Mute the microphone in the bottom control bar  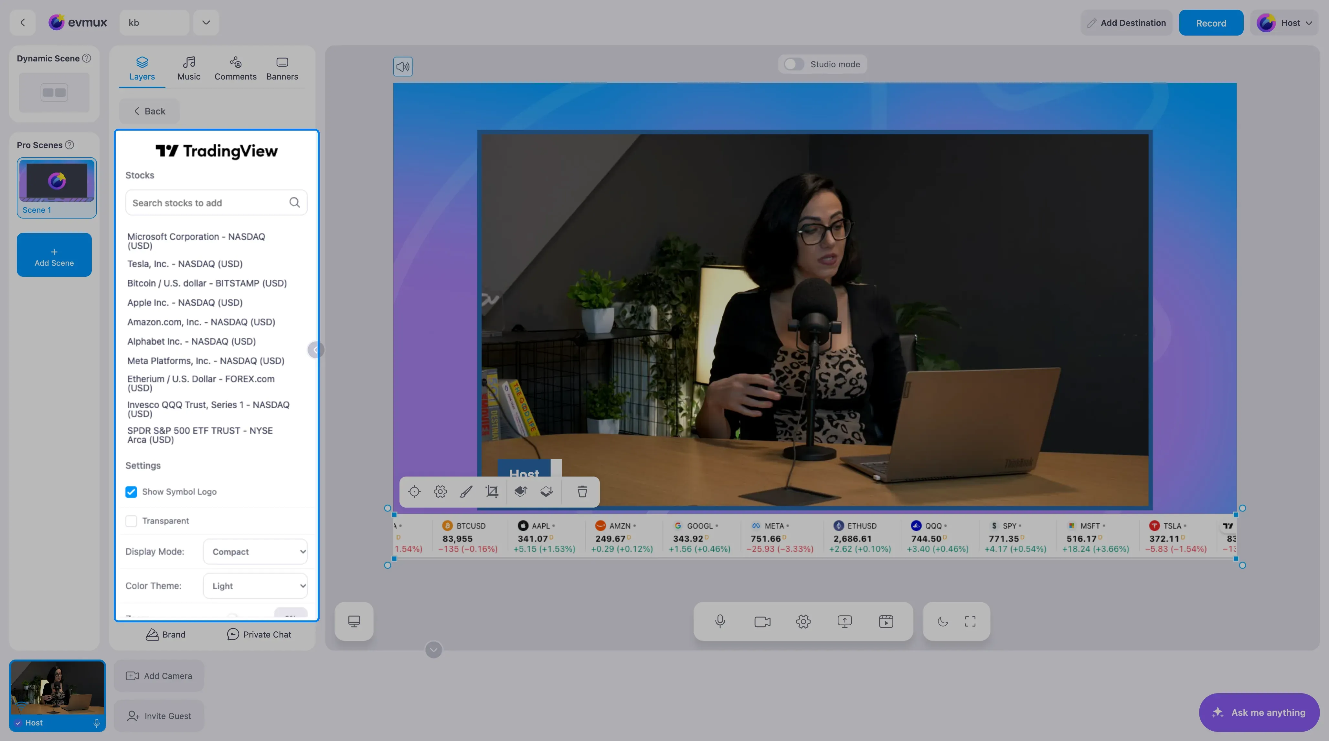(x=720, y=621)
